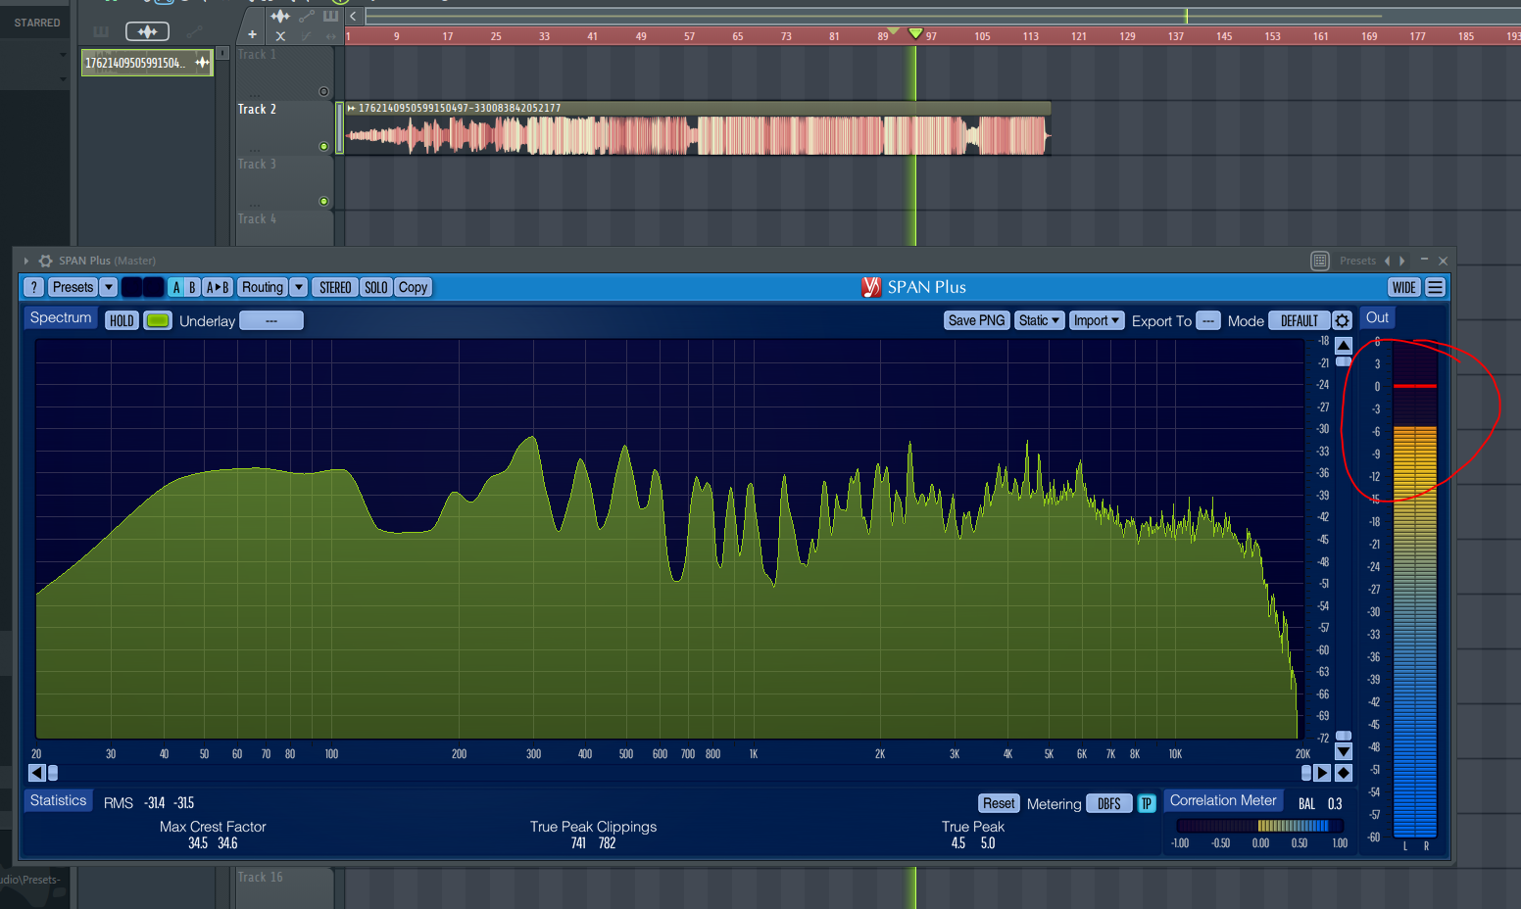Move spectrum range up with the up arrow
This screenshot has width=1521, height=909.
click(x=1344, y=345)
